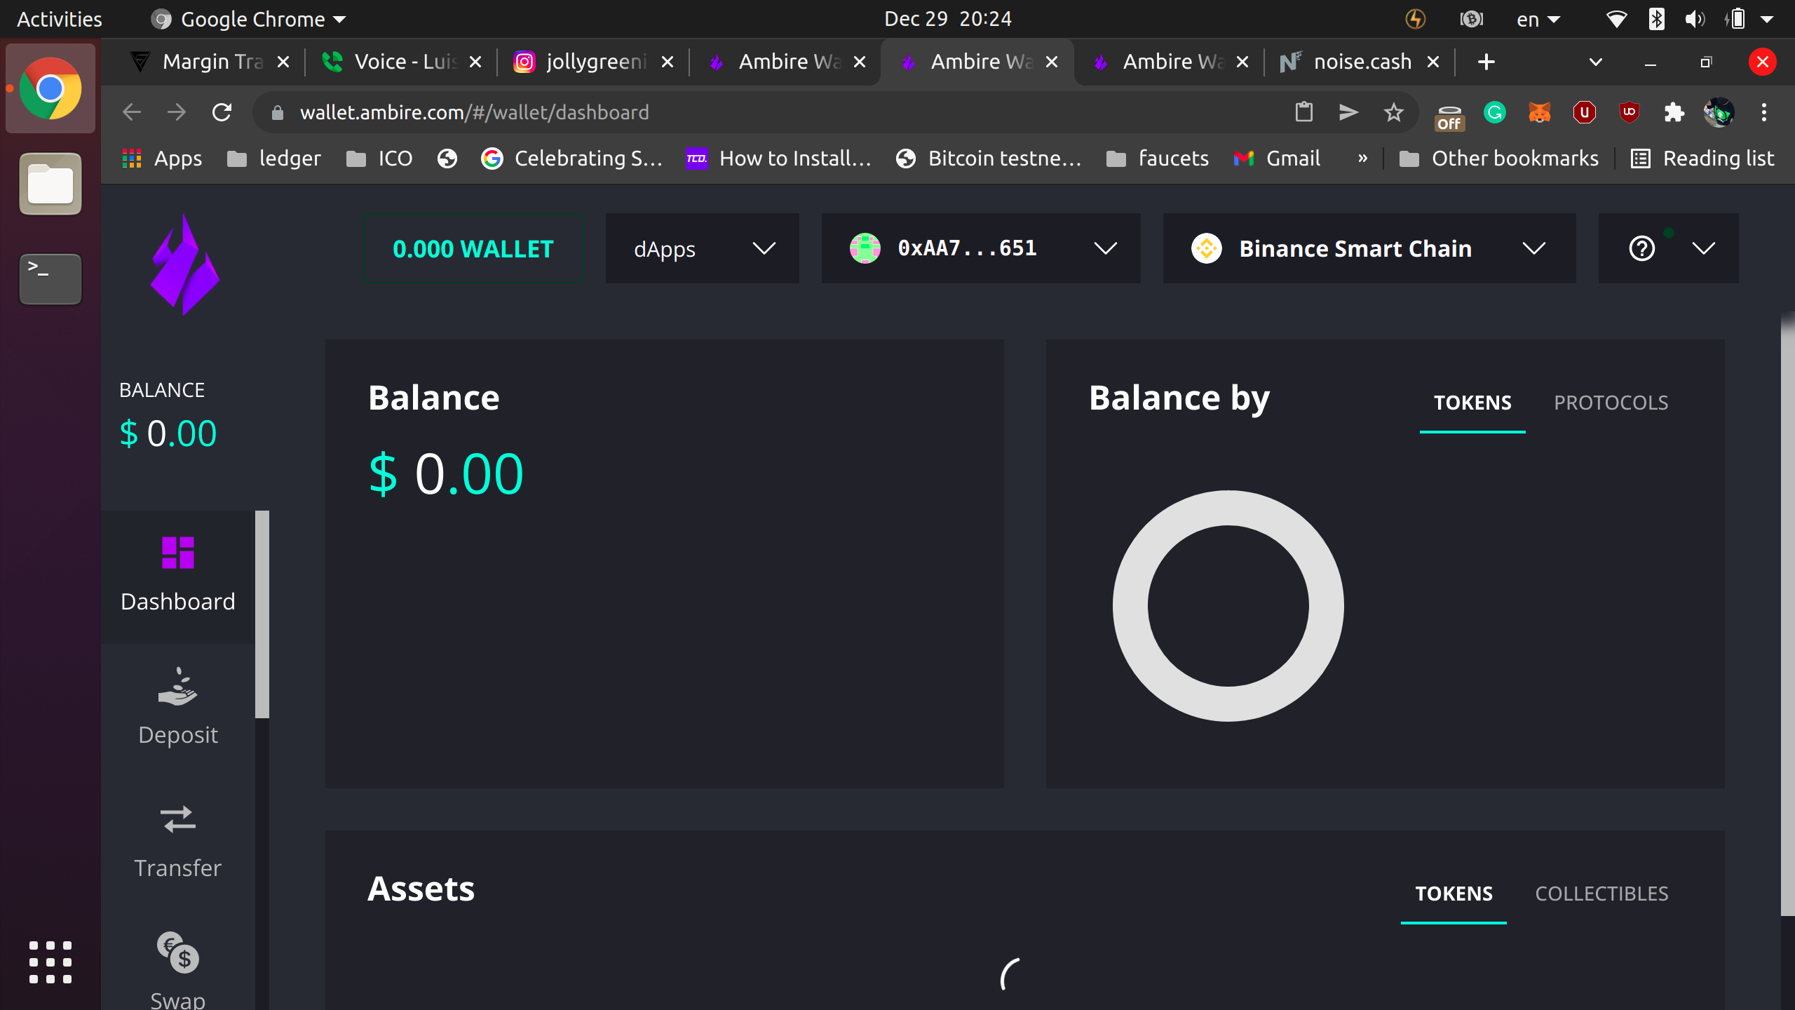1795x1010 pixels.
Task: Open the ICO bookmark folder
Action: tap(379, 159)
